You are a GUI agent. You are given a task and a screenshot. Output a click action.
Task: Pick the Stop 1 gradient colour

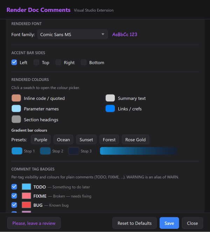17,151
